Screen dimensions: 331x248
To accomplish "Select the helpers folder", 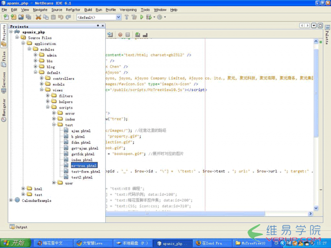I will pyautogui.click(x=66, y=102).
